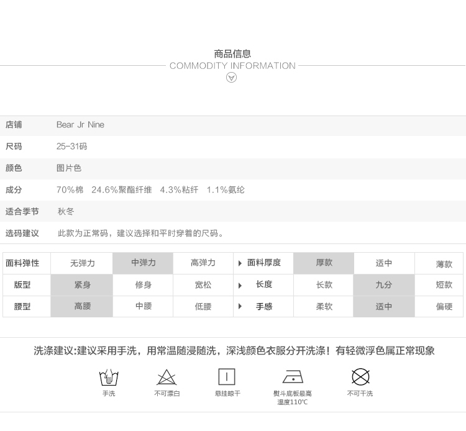This screenshot has width=466, height=431.
Task: Select the 无弹力 elasticity cell
Action: (x=82, y=263)
